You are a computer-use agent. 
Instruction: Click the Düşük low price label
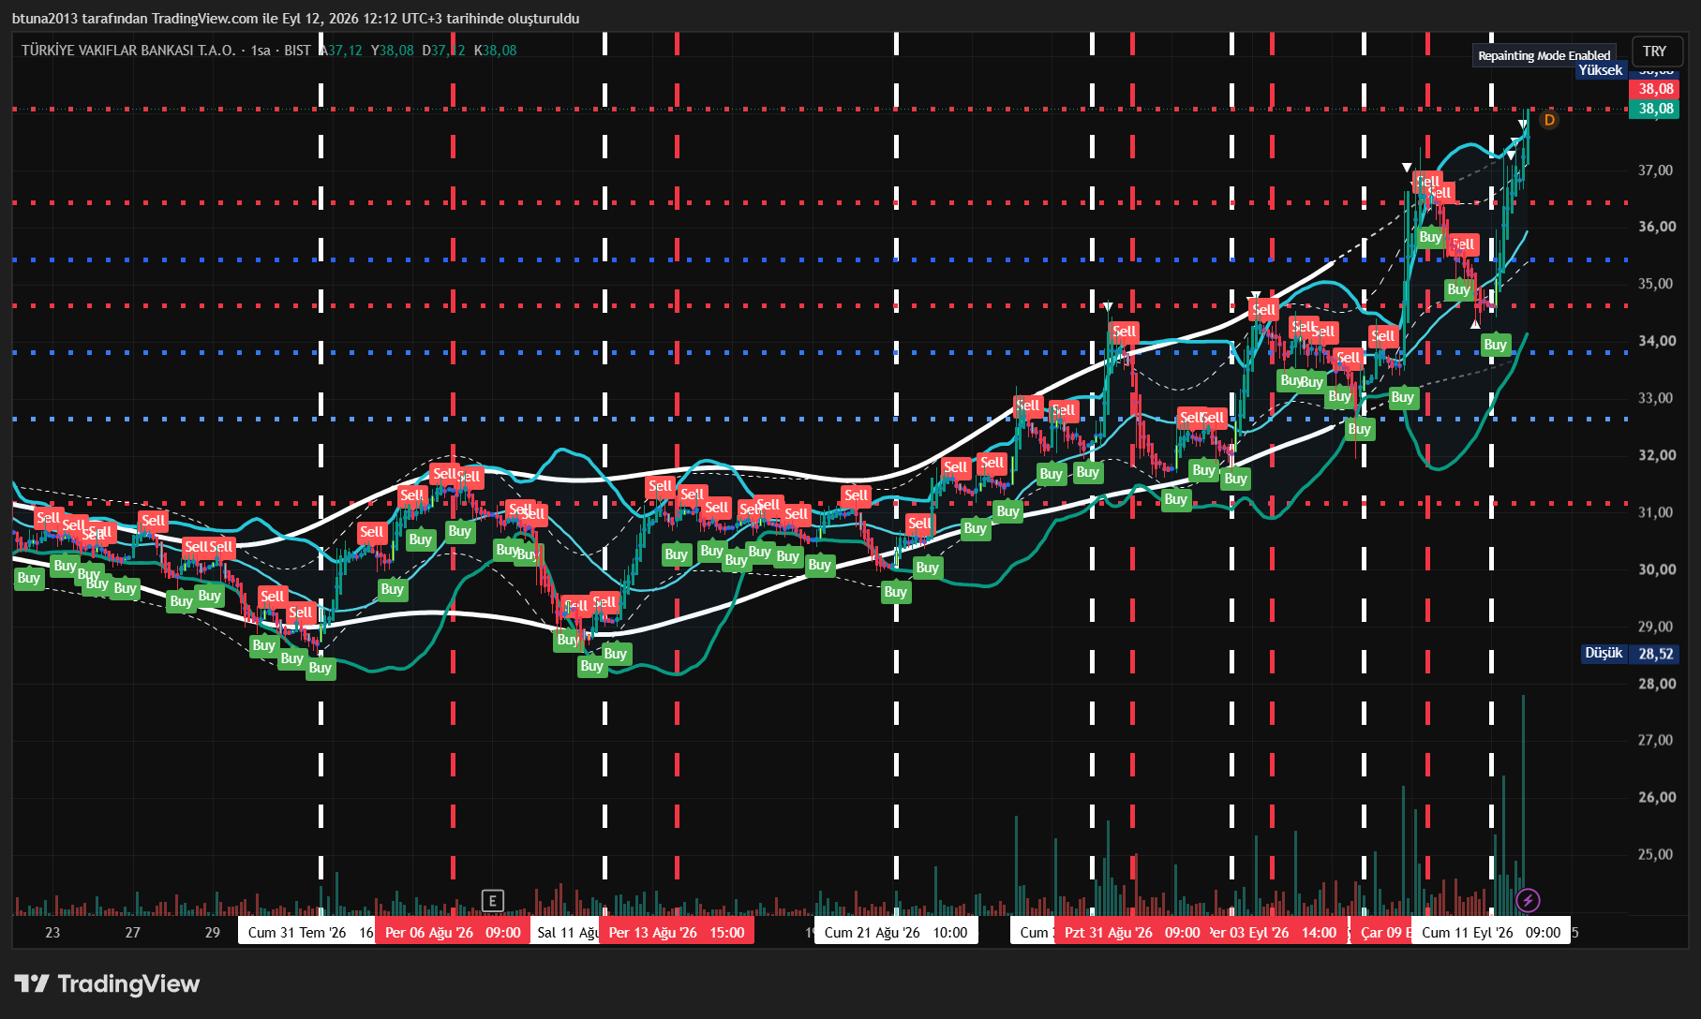[x=1604, y=653]
